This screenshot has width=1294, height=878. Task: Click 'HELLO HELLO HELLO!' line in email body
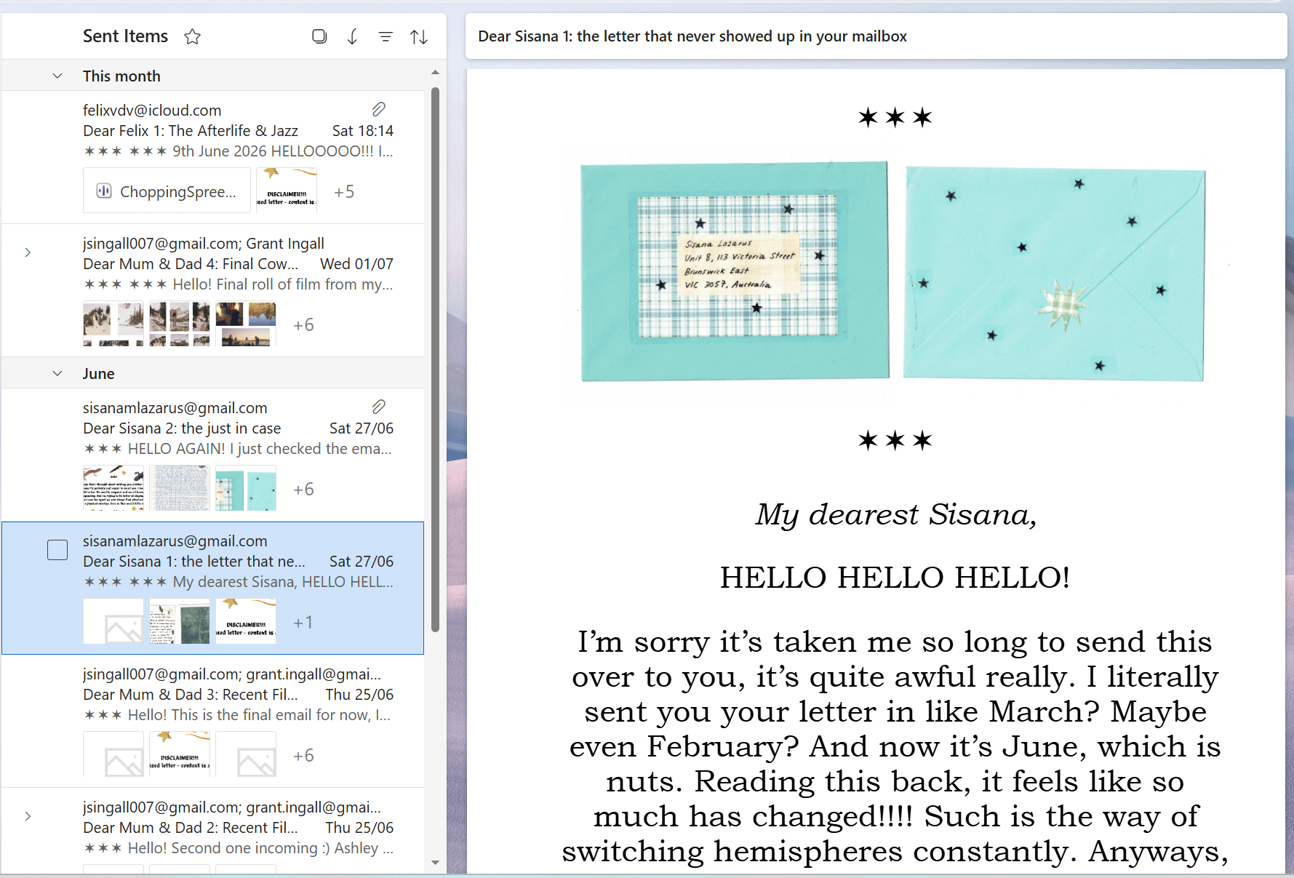point(895,578)
